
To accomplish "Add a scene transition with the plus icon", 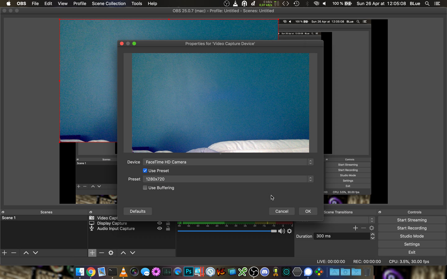I will pos(355,228).
